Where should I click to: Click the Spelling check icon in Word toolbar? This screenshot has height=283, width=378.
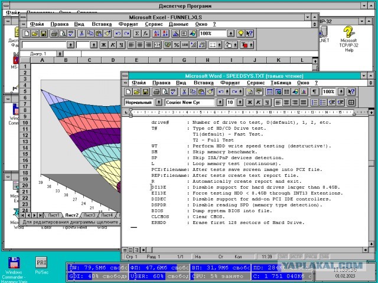pos(173,92)
